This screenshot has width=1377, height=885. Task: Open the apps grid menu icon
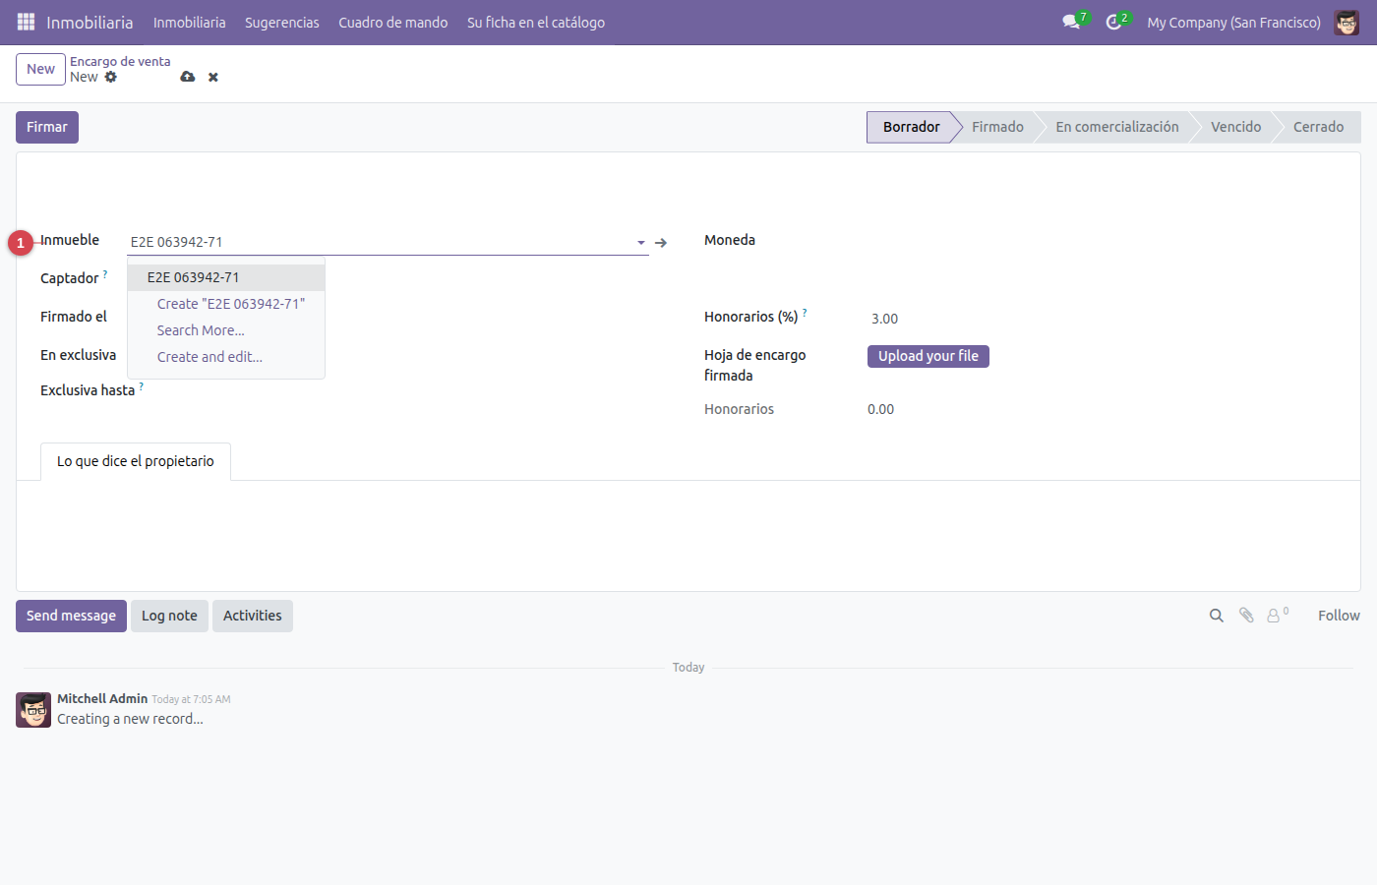(26, 22)
